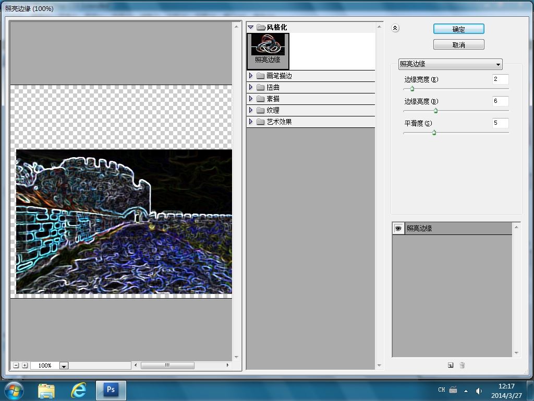Click the 边缘亮度 slider handle
The height and width of the screenshot is (401, 534).
coord(435,111)
